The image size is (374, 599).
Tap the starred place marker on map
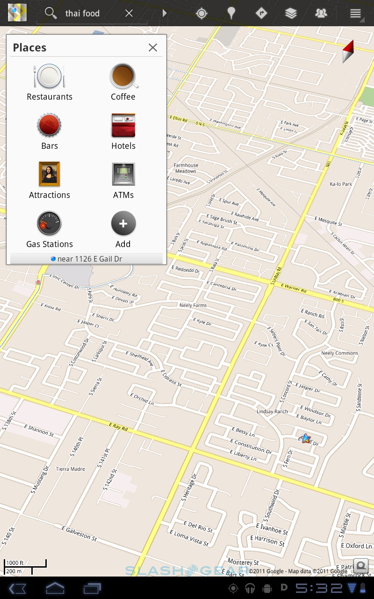pos(306,438)
